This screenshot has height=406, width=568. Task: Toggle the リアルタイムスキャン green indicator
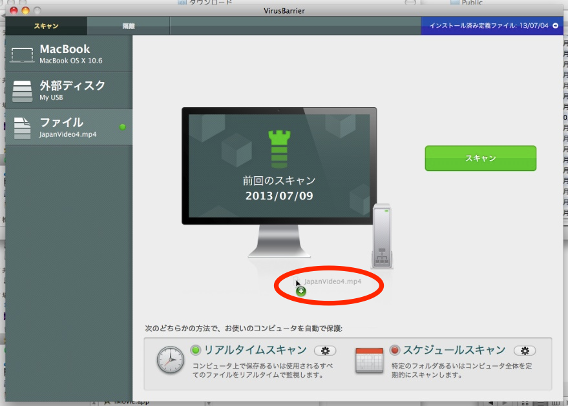tap(196, 350)
